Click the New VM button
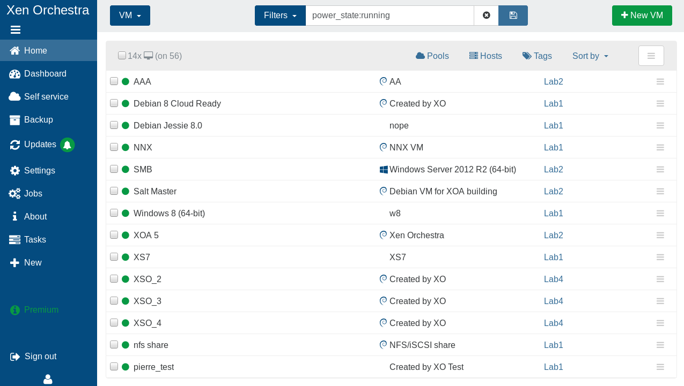Viewport: 684px width, 386px height. (x=642, y=16)
